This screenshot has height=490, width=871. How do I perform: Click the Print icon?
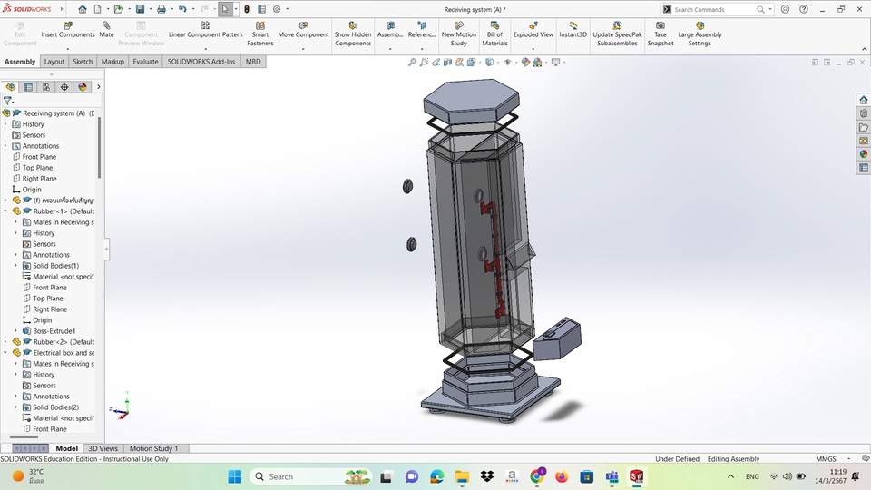[161, 9]
